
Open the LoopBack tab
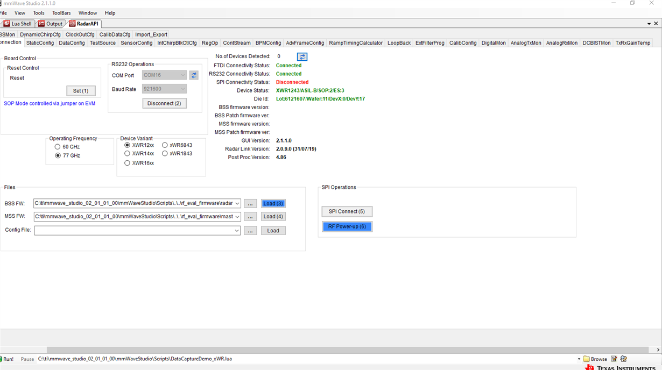click(x=399, y=43)
